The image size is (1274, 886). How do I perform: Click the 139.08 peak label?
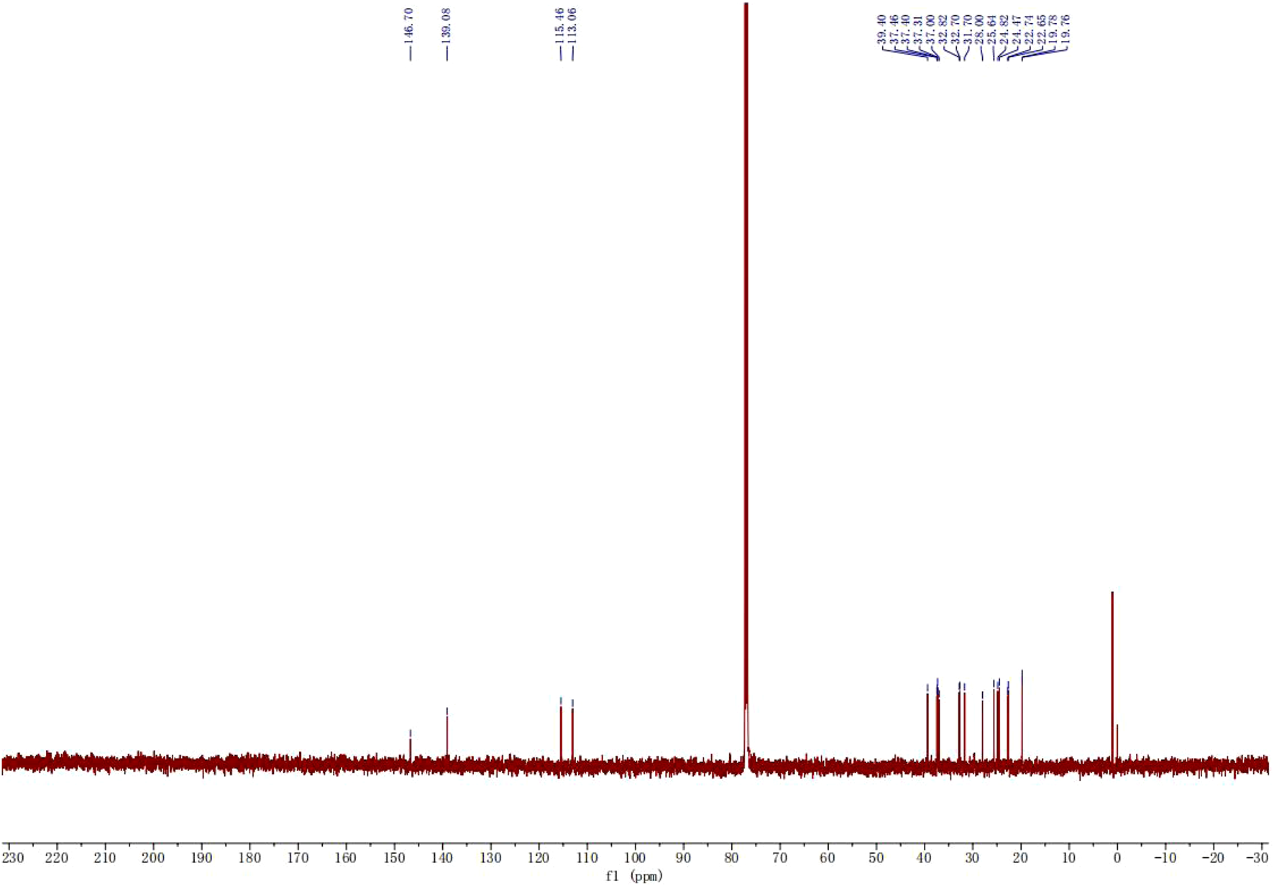446,24
